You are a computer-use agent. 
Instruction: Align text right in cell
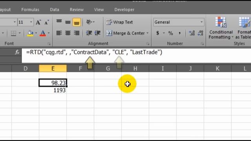pyautogui.click(x=76, y=33)
